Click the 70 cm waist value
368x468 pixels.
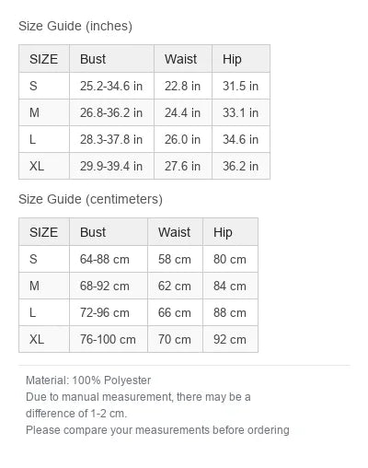pos(175,339)
